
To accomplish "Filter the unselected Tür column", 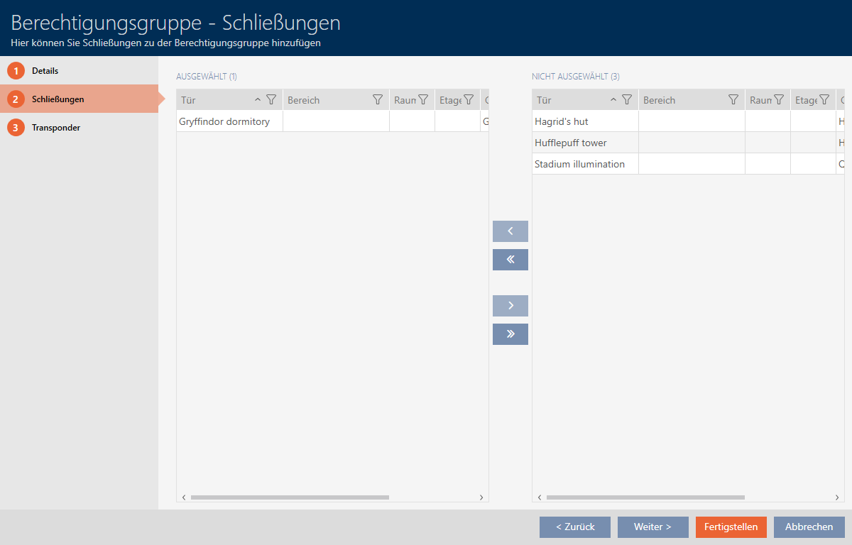I will click(626, 100).
